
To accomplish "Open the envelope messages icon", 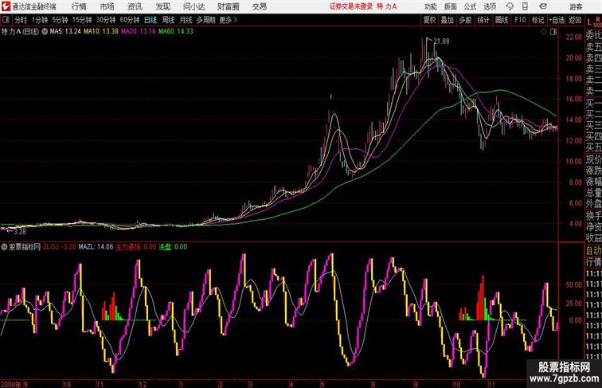I will click(x=543, y=6).
